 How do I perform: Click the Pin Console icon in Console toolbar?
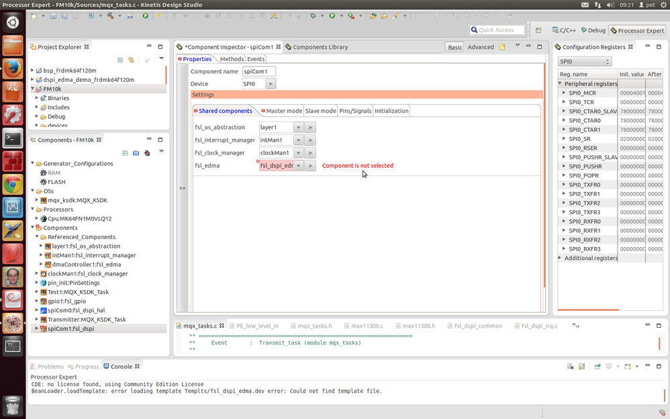coord(597,367)
